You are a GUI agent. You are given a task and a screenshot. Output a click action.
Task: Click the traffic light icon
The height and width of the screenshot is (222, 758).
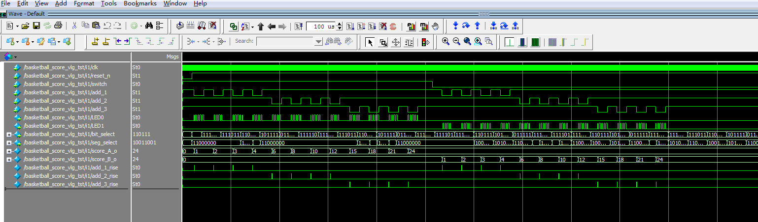424,42
